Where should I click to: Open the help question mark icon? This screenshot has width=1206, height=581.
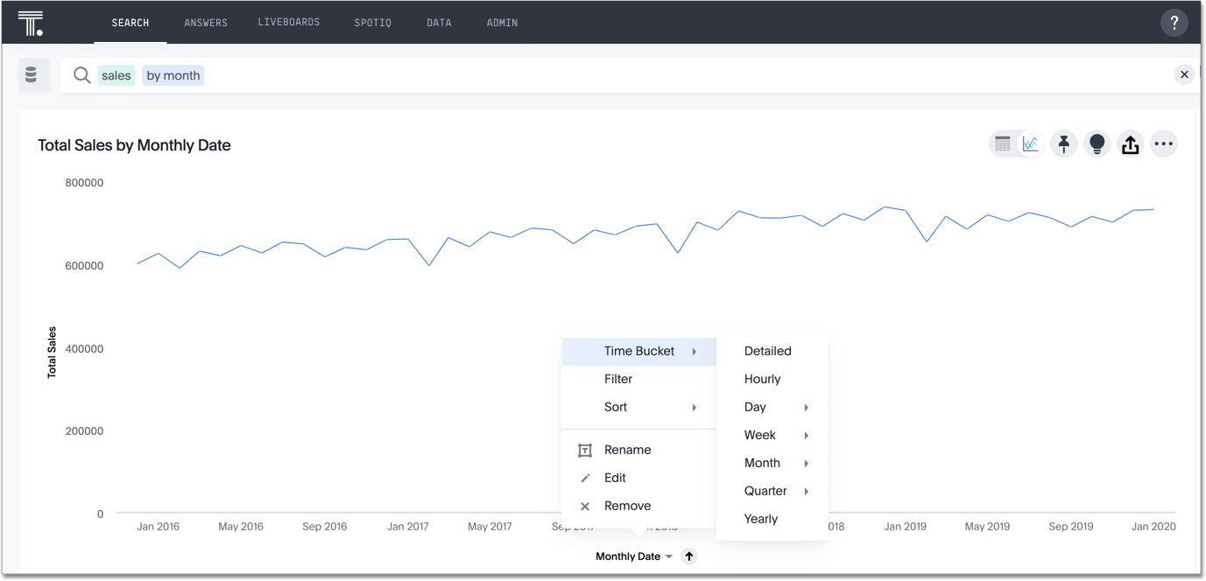point(1174,23)
